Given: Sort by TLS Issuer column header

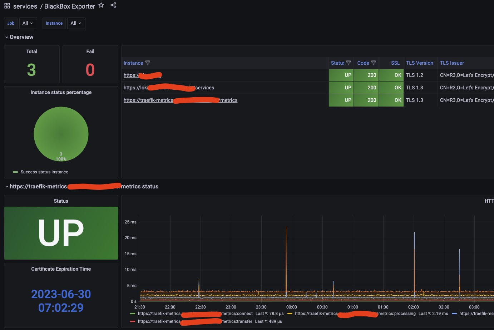Looking at the screenshot, I should tap(452, 63).
